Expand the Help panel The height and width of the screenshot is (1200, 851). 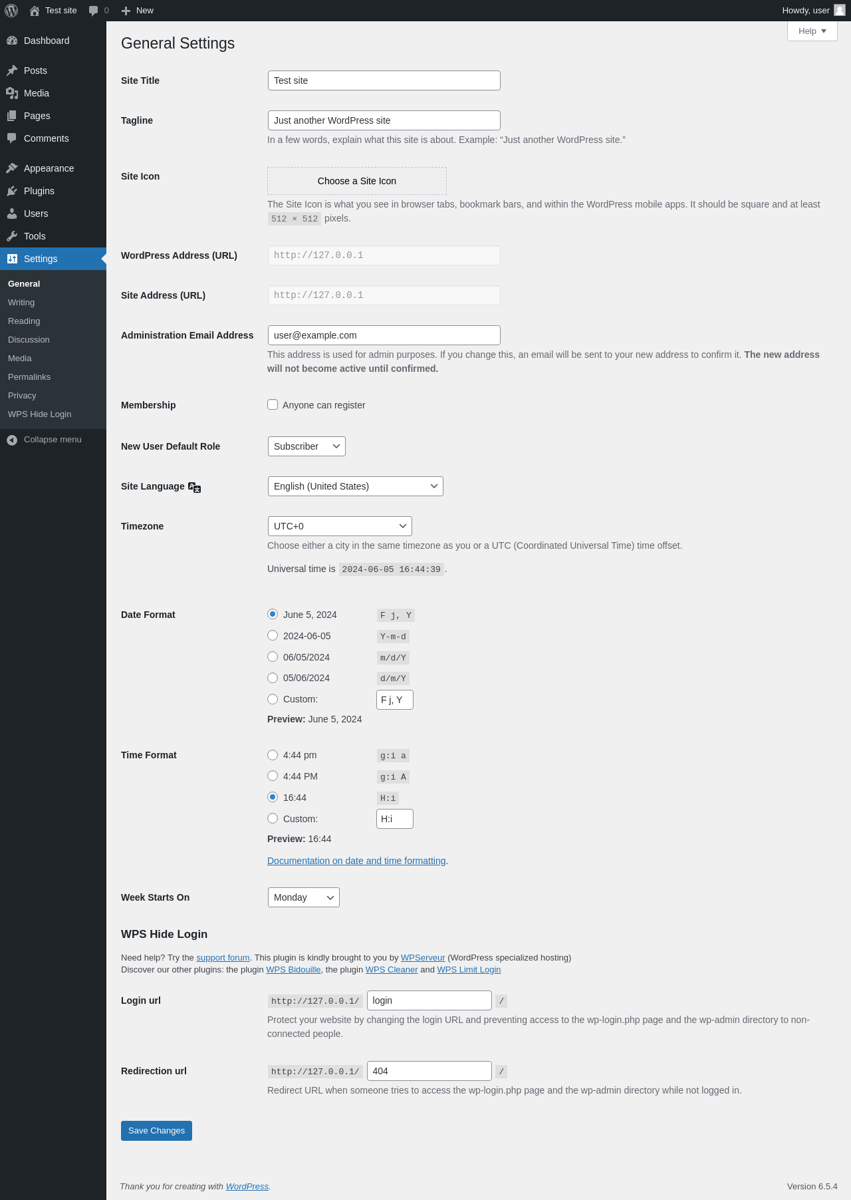[812, 31]
